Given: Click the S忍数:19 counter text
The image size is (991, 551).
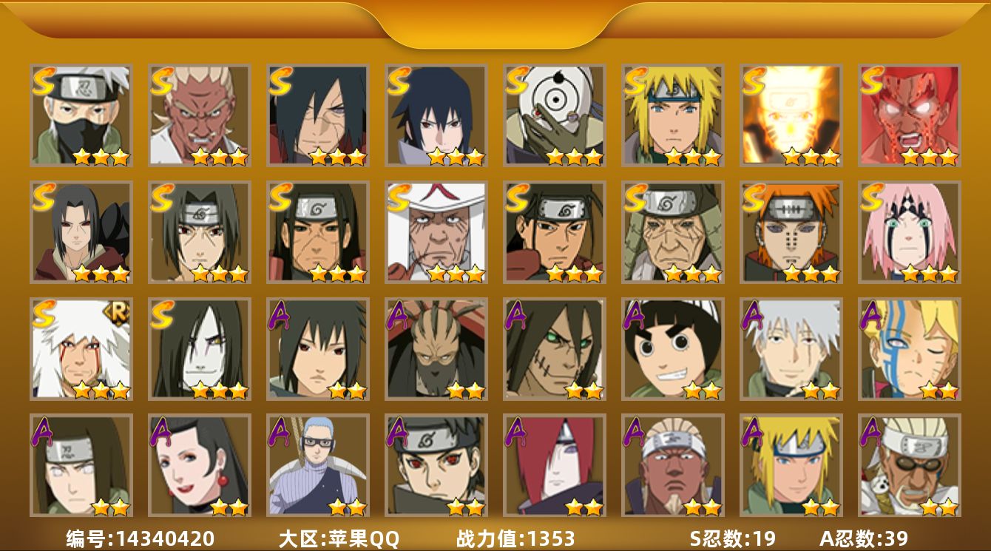Looking at the screenshot, I should pos(732,538).
